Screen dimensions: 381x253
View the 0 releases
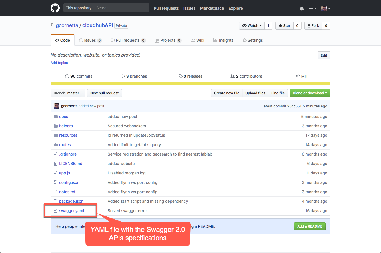pos(190,76)
